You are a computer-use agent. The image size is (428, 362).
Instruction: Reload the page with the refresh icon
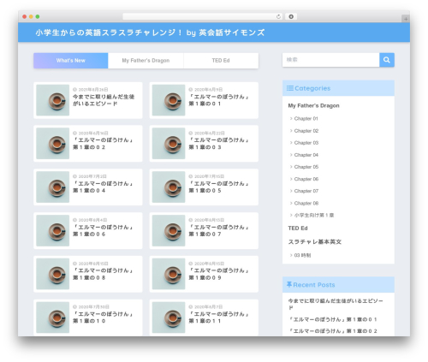tap(278, 16)
